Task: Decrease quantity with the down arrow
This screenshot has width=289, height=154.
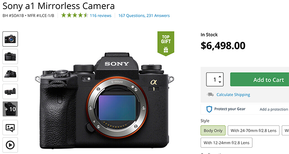Action: pos(220,82)
